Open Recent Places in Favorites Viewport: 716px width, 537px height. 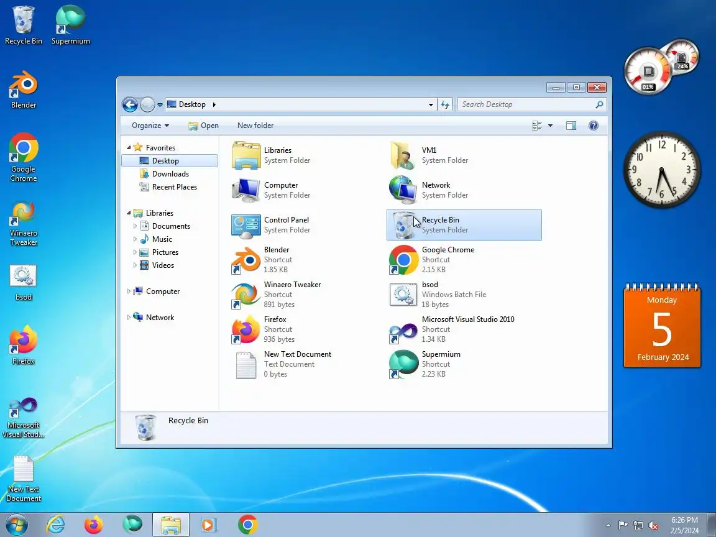tap(175, 186)
